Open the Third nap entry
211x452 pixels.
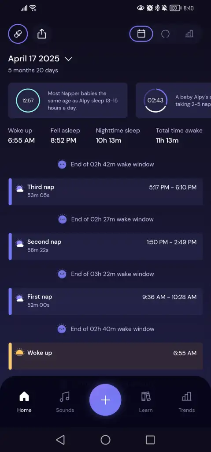tap(106, 192)
